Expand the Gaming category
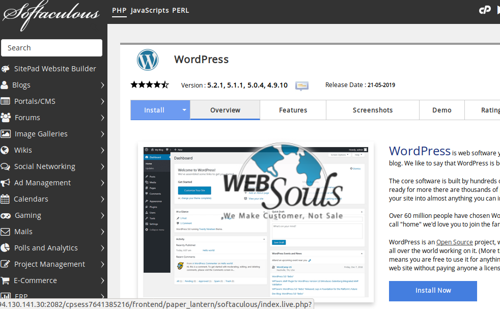The image size is (500, 309). [102, 215]
